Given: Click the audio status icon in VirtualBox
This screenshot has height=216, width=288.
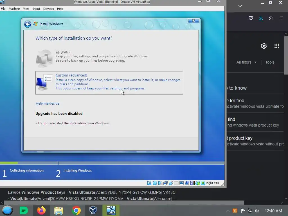Looking at the screenshot, I should click(x=160, y=183).
